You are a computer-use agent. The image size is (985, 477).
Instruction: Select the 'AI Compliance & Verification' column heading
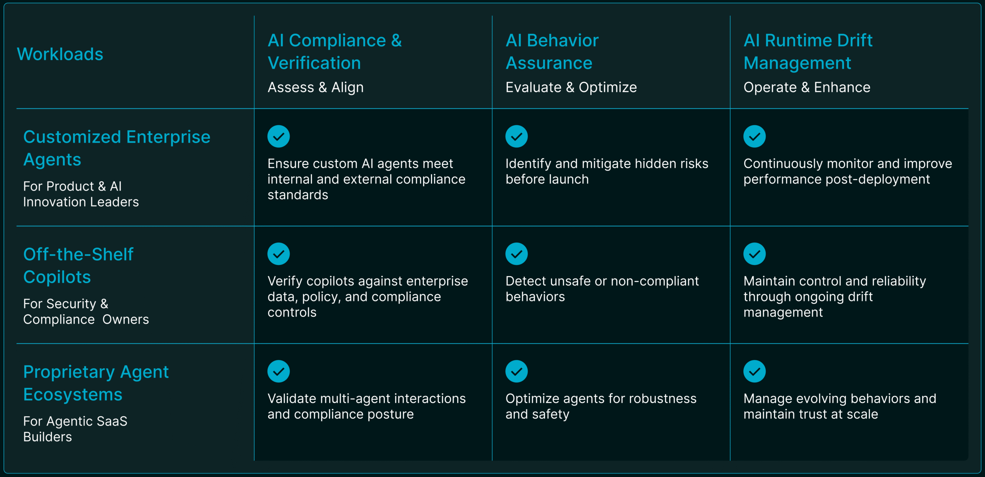[334, 52]
